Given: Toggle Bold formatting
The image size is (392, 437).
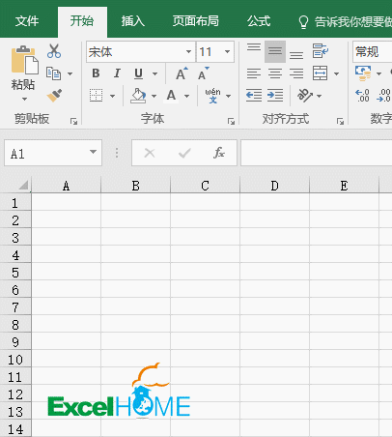Looking at the screenshot, I should tap(96, 73).
